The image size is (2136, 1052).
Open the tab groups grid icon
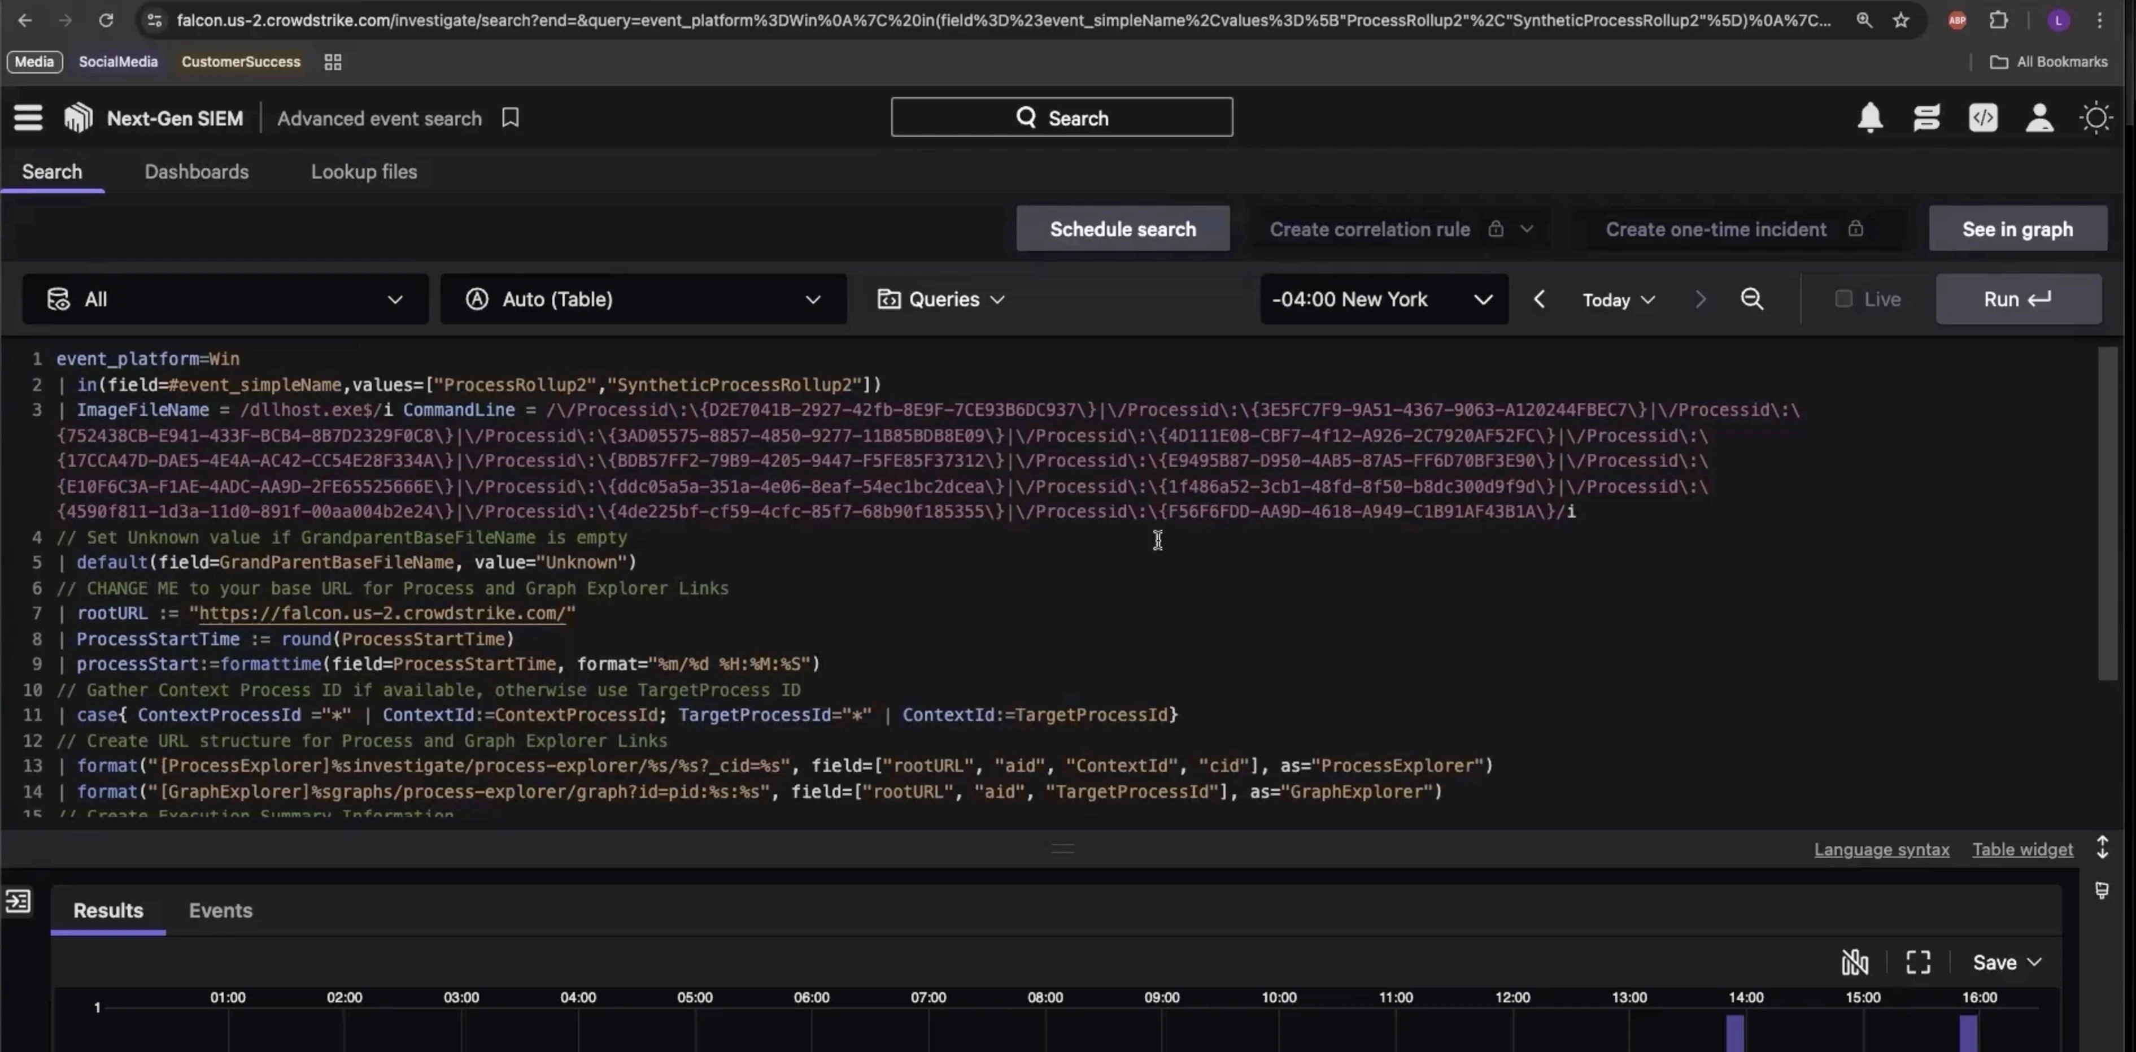(x=333, y=62)
